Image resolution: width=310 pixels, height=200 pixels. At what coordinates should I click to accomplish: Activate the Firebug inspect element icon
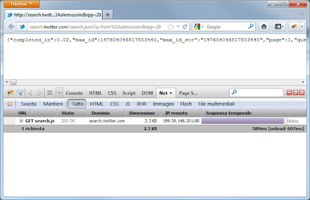(x=20, y=92)
